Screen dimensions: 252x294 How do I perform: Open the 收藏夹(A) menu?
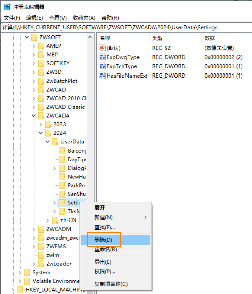84,18
